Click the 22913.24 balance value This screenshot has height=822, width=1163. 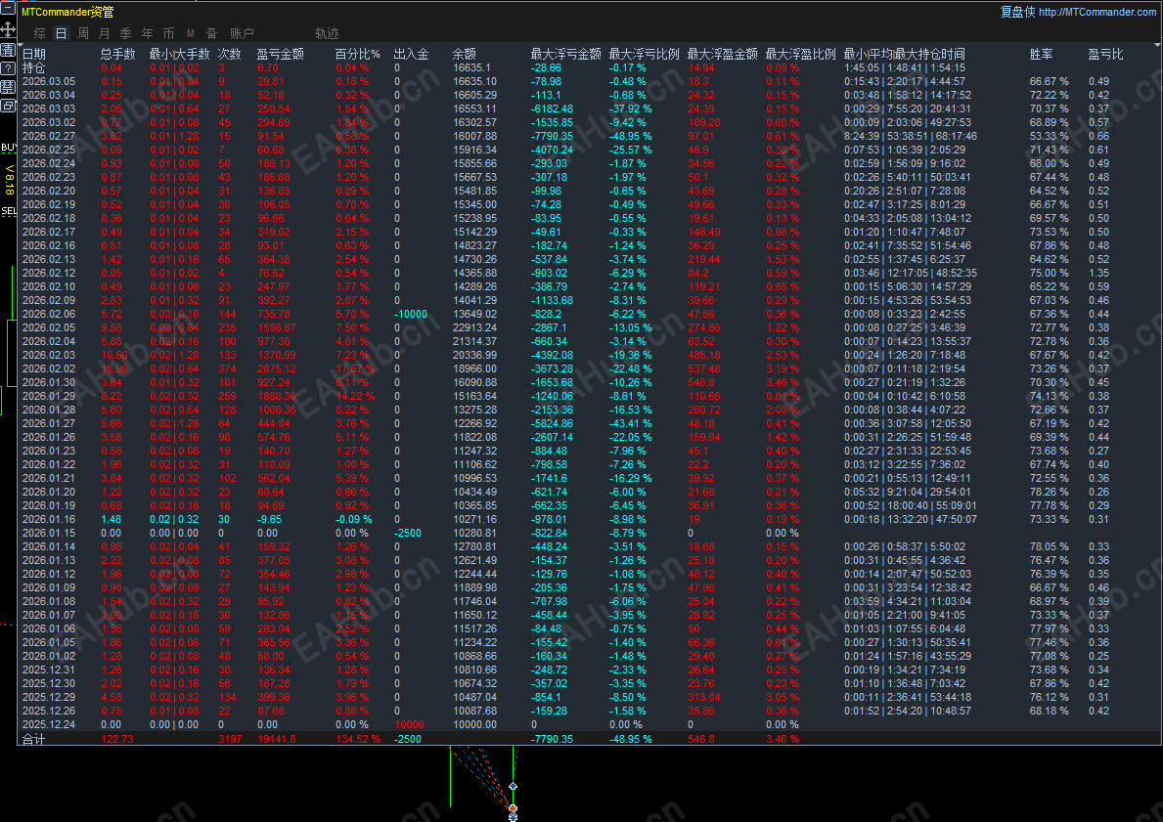474,327
